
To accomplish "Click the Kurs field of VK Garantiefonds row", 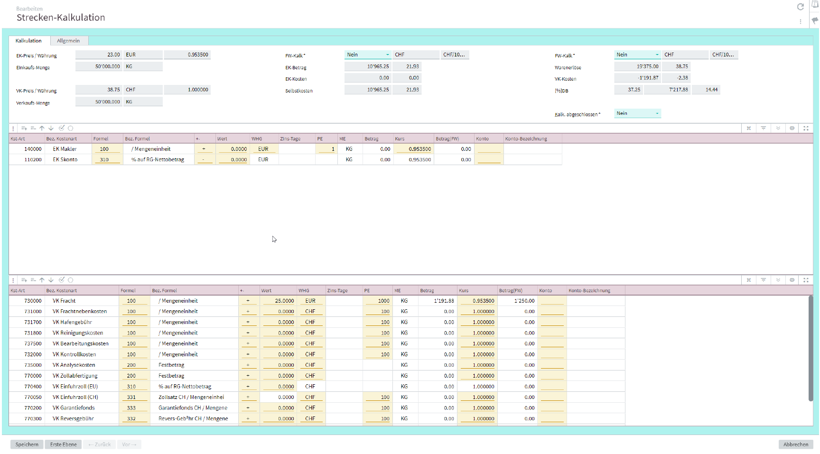I will (x=477, y=408).
